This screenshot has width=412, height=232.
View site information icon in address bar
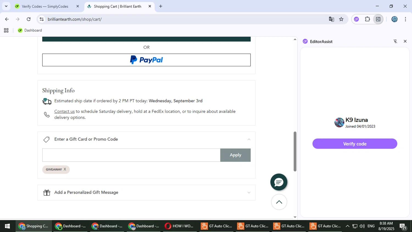coord(42,19)
